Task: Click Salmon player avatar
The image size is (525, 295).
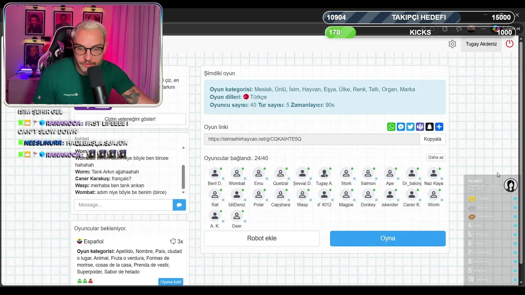Action: 368,174
